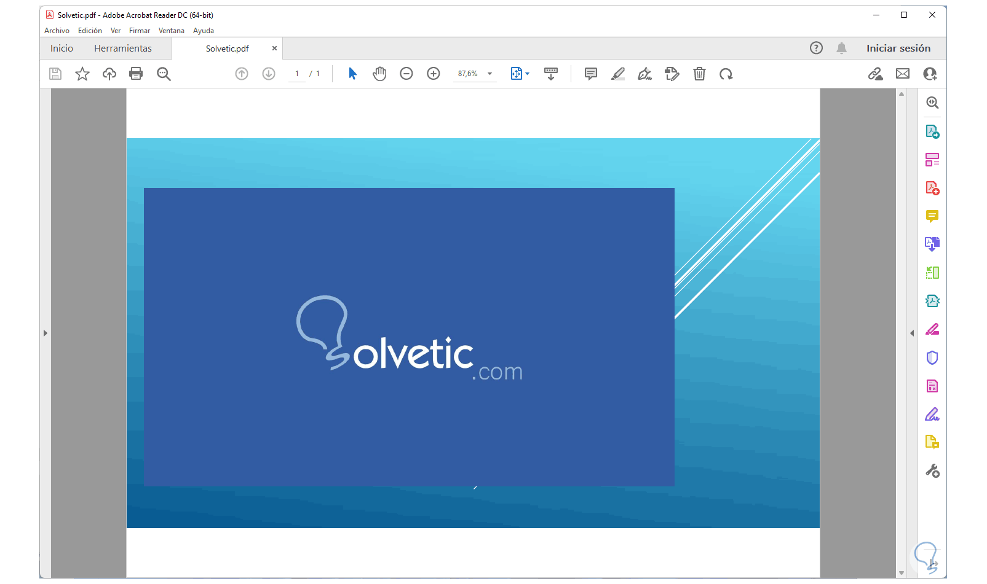Screen dimensions: 987x584
Task: Go to previous page arrow
Action: [242, 74]
